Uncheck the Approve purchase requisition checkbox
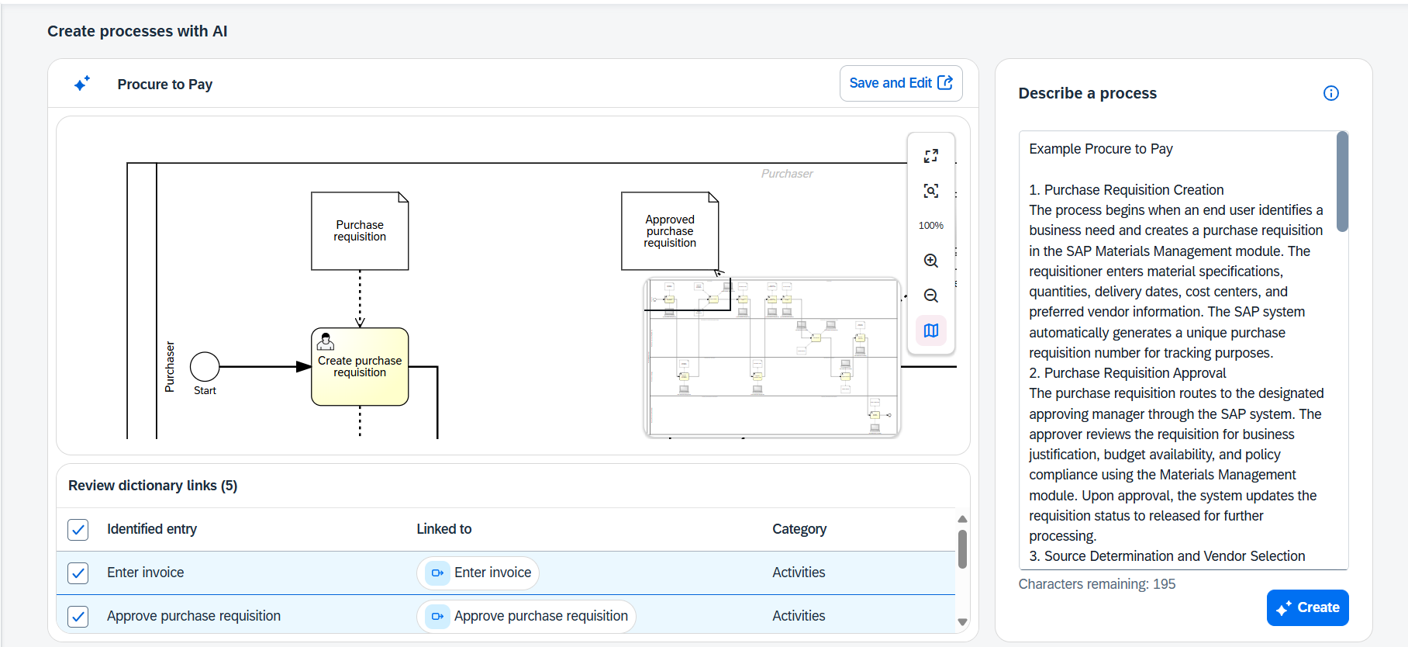Screen dimensions: 1408x647 point(78,617)
